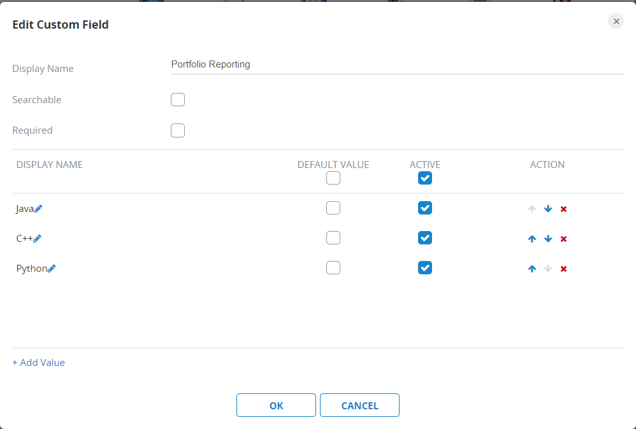Toggle the Active header select-all checkbox
Image resolution: width=636 pixels, height=429 pixels.
click(x=425, y=178)
